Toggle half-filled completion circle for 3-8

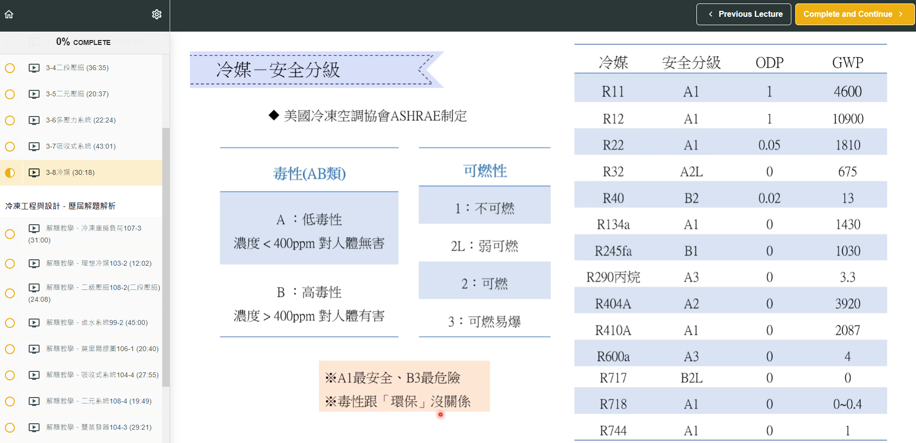coord(10,173)
